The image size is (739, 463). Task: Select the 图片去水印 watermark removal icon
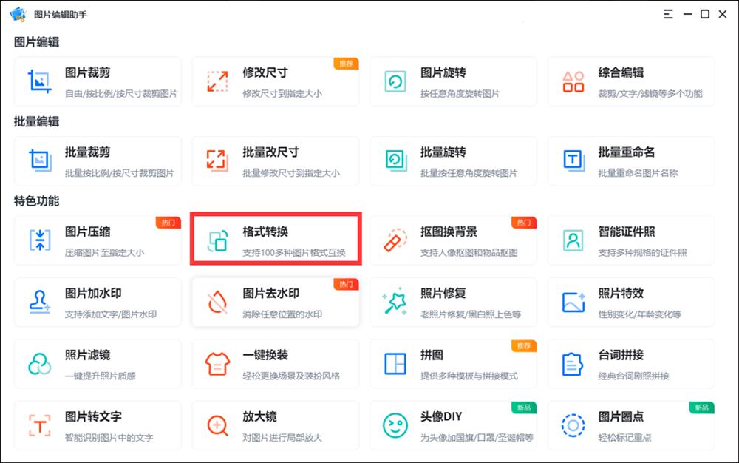coord(217,302)
